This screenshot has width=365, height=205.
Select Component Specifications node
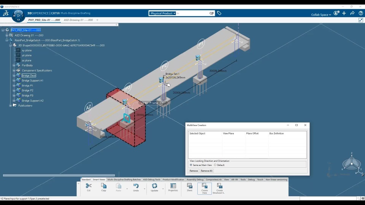point(37,71)
